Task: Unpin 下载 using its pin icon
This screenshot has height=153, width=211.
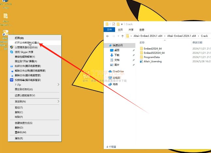Action: (134, 55)
